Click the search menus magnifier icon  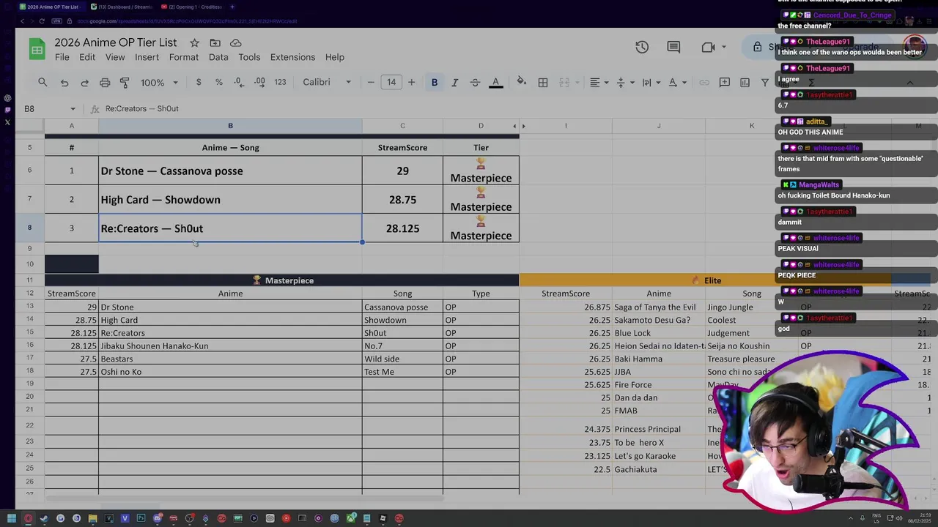coord(43,83)
